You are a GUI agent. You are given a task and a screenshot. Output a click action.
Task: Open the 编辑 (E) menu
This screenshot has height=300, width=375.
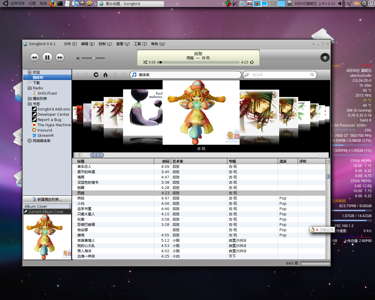[x=88, y=44]
